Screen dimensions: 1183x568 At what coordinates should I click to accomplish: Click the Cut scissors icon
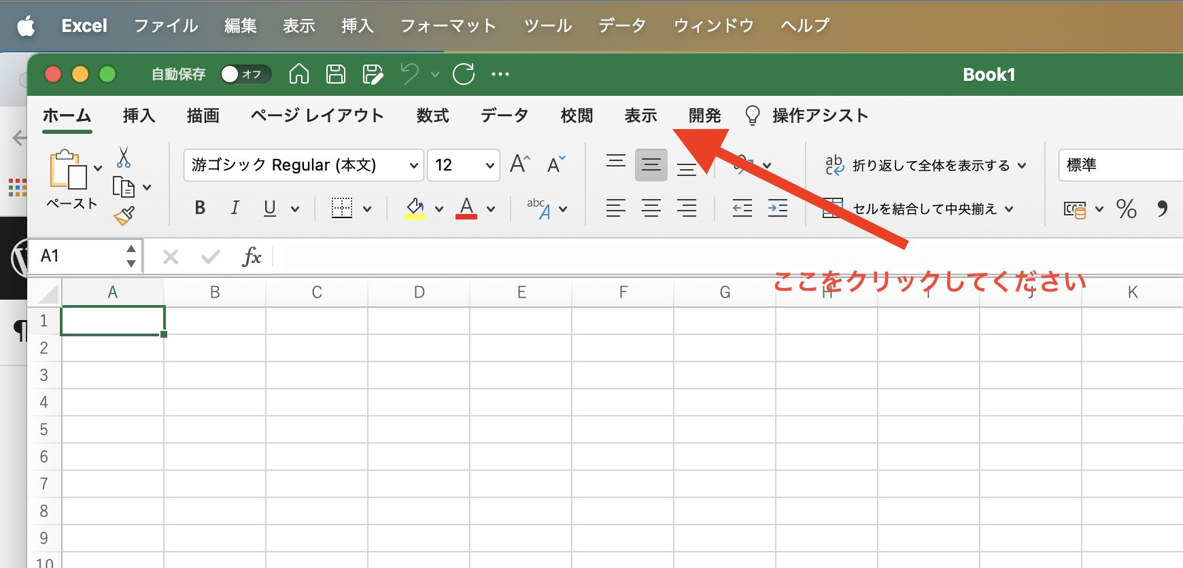123,158
